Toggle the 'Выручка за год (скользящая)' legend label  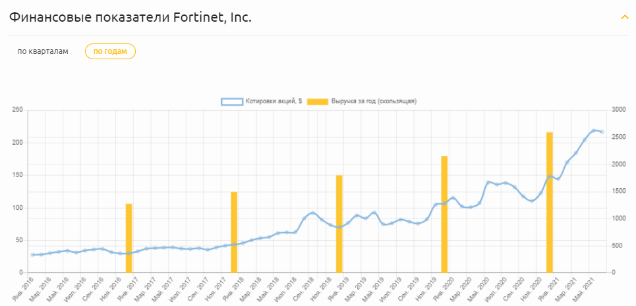tap(374, 101)
